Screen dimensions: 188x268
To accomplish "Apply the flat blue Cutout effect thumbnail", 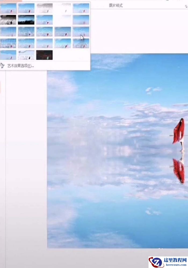I will 8,55.
